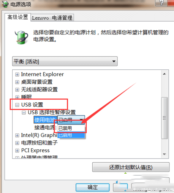The image size is (174, 193).
Task: Select the 接通电源 setting row
Action: point(45,128)
